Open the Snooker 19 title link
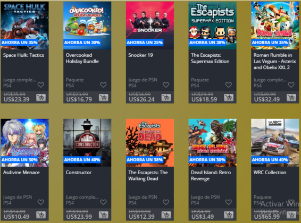The height and width of the screenshot is (223, 301). pos(140,55)
